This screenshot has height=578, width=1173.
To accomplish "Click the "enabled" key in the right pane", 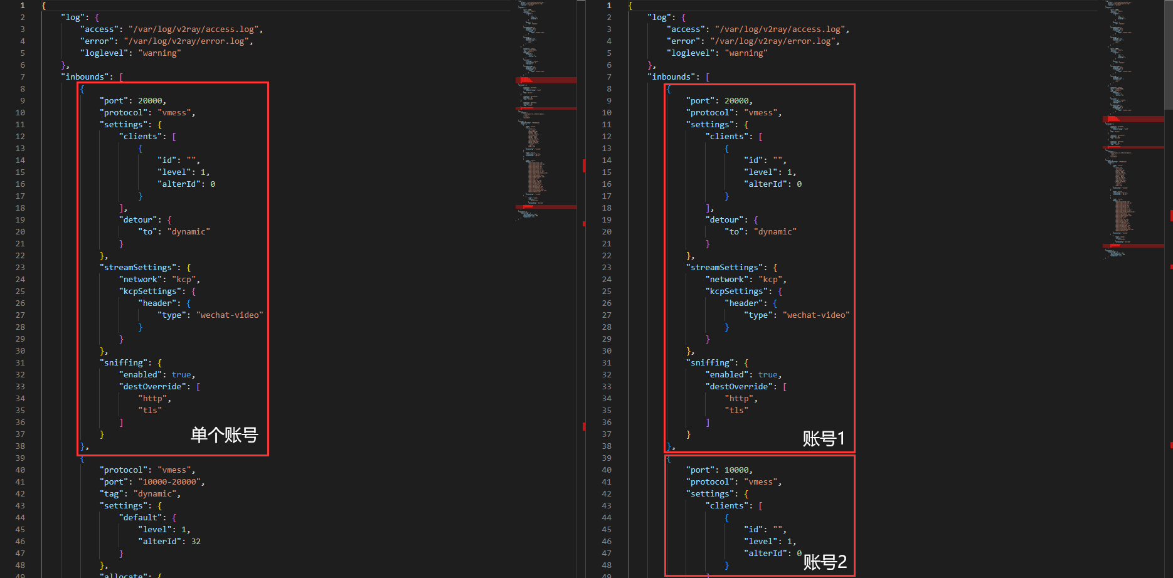I will (x=727, y=375).
